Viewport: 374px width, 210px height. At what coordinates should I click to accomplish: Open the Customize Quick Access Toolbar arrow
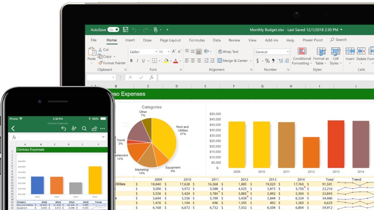click(x=167, y=30)
